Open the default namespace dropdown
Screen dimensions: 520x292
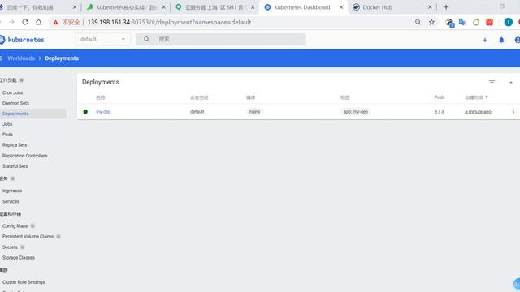tap(102, 40)
